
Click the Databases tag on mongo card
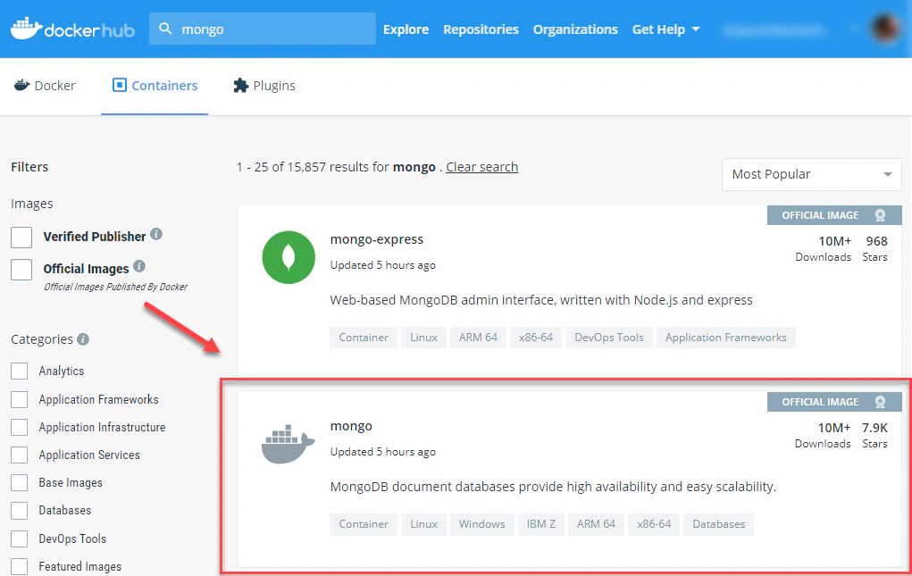[x=718, y=524]
